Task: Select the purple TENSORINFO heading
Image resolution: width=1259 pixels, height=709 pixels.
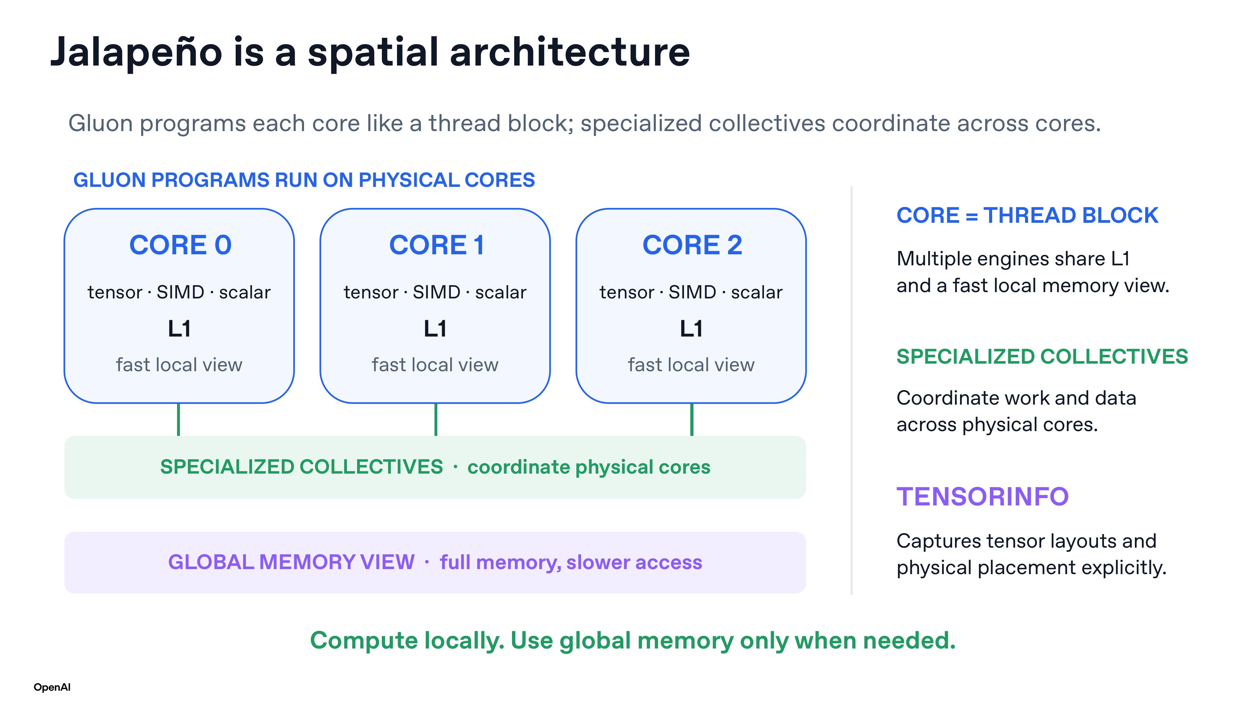Action: coord(983,496)
